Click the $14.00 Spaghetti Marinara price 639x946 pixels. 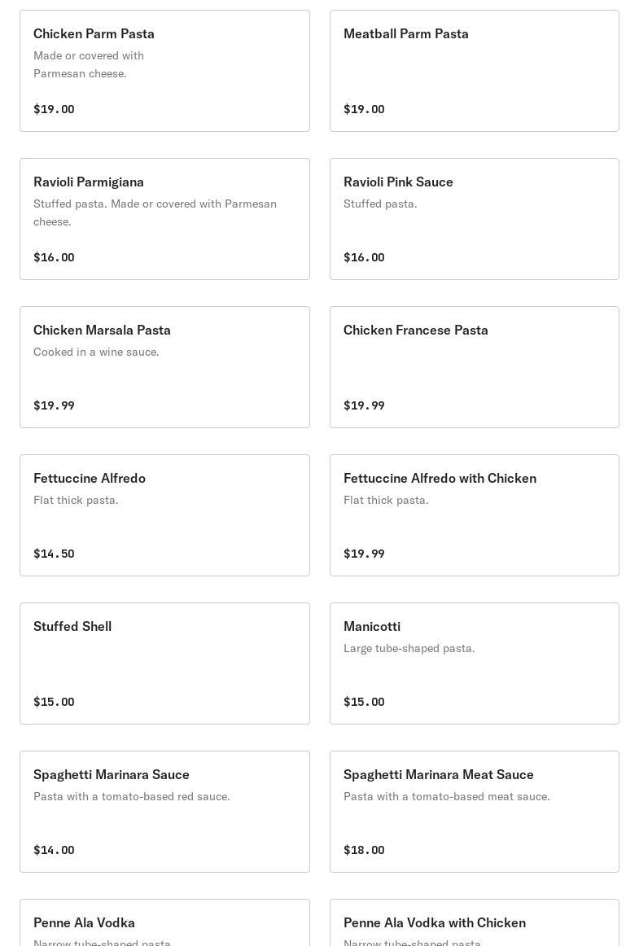coord(54,850)
